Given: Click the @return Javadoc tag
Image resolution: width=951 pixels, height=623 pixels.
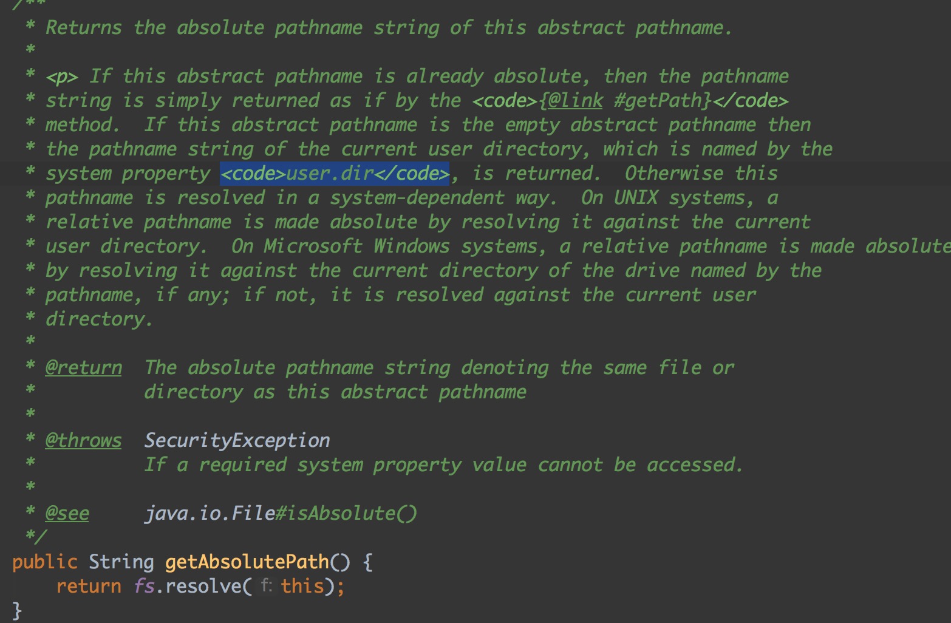Looking at the screenshot, I should [84, 368].
